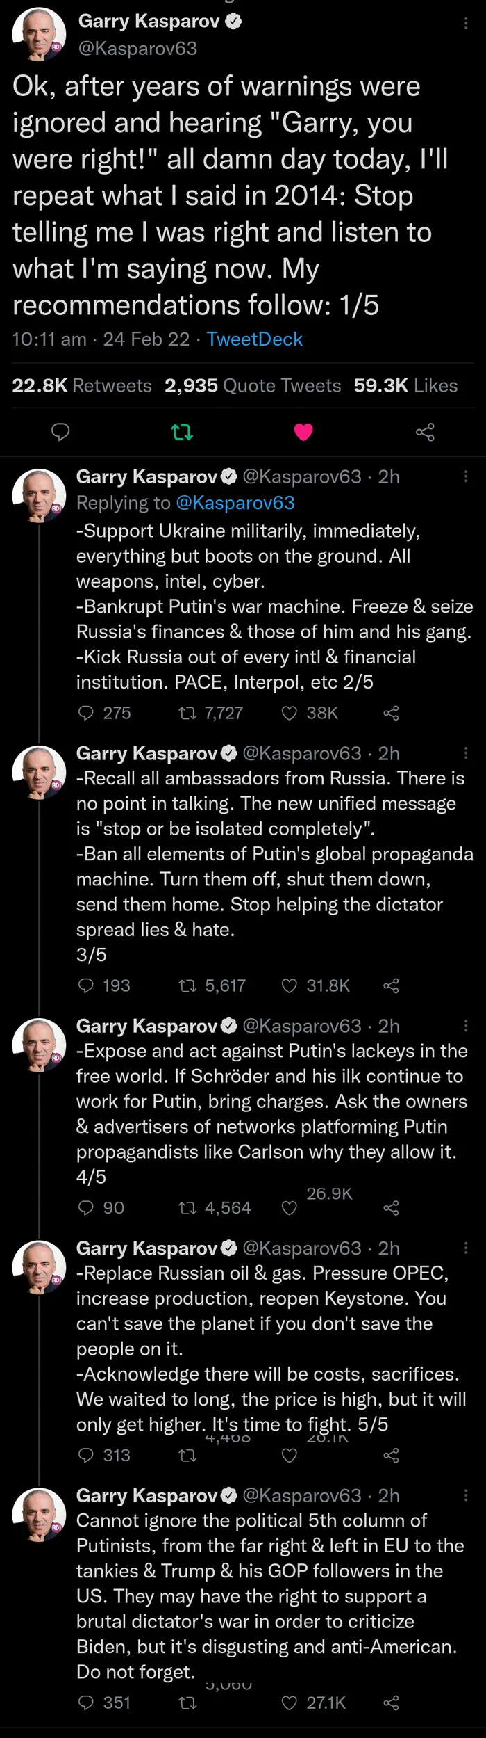Open more options on the 3/5 tweet
The height and width of the screenshot is (1738, 486).
pos(465,753)
